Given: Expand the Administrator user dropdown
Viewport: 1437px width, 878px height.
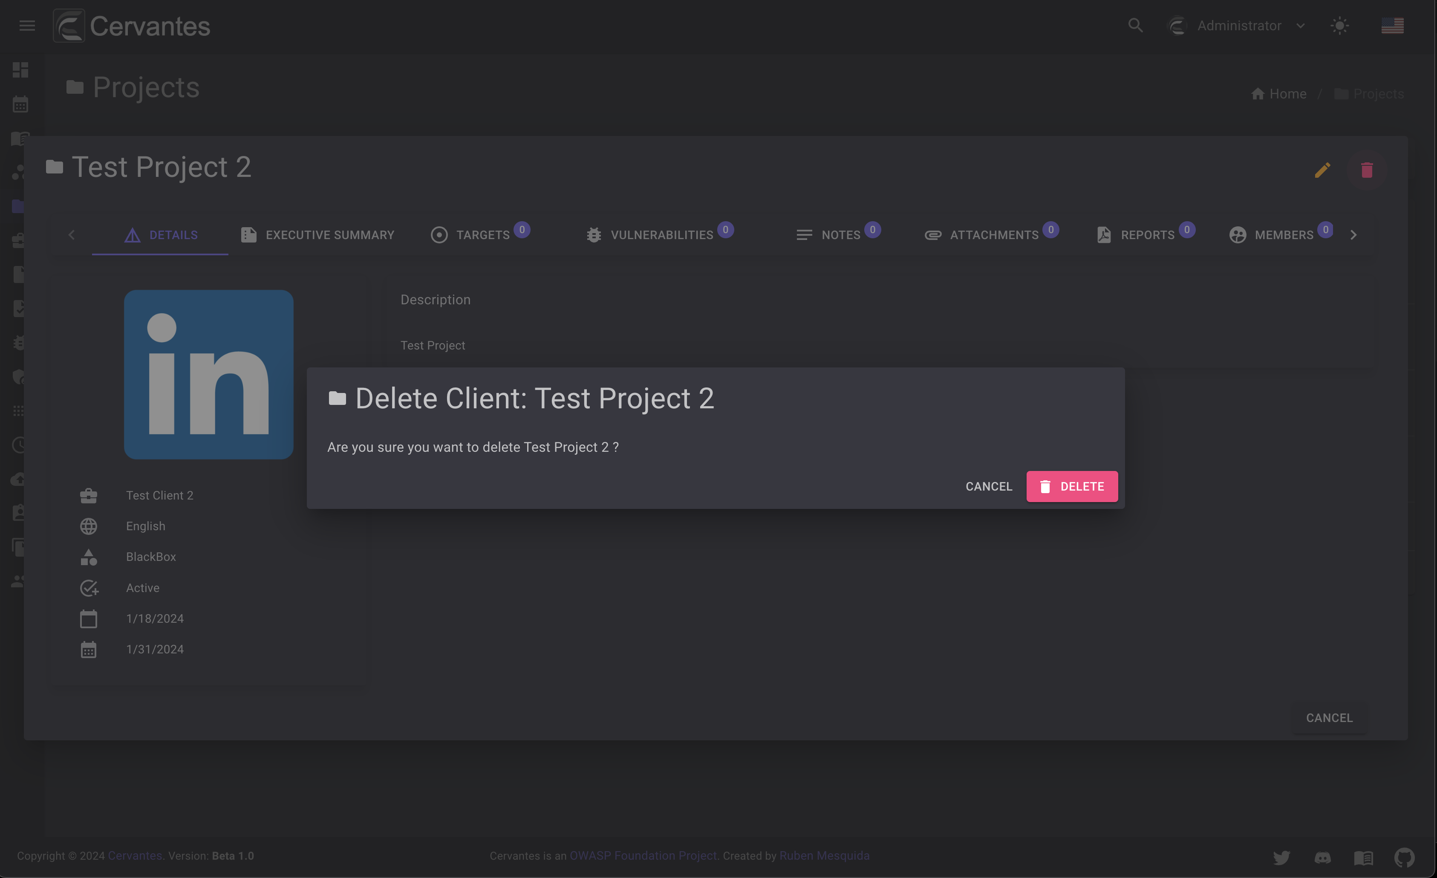Looking at the screenshot, I should pyautogui.click(x=1236, y=26).
